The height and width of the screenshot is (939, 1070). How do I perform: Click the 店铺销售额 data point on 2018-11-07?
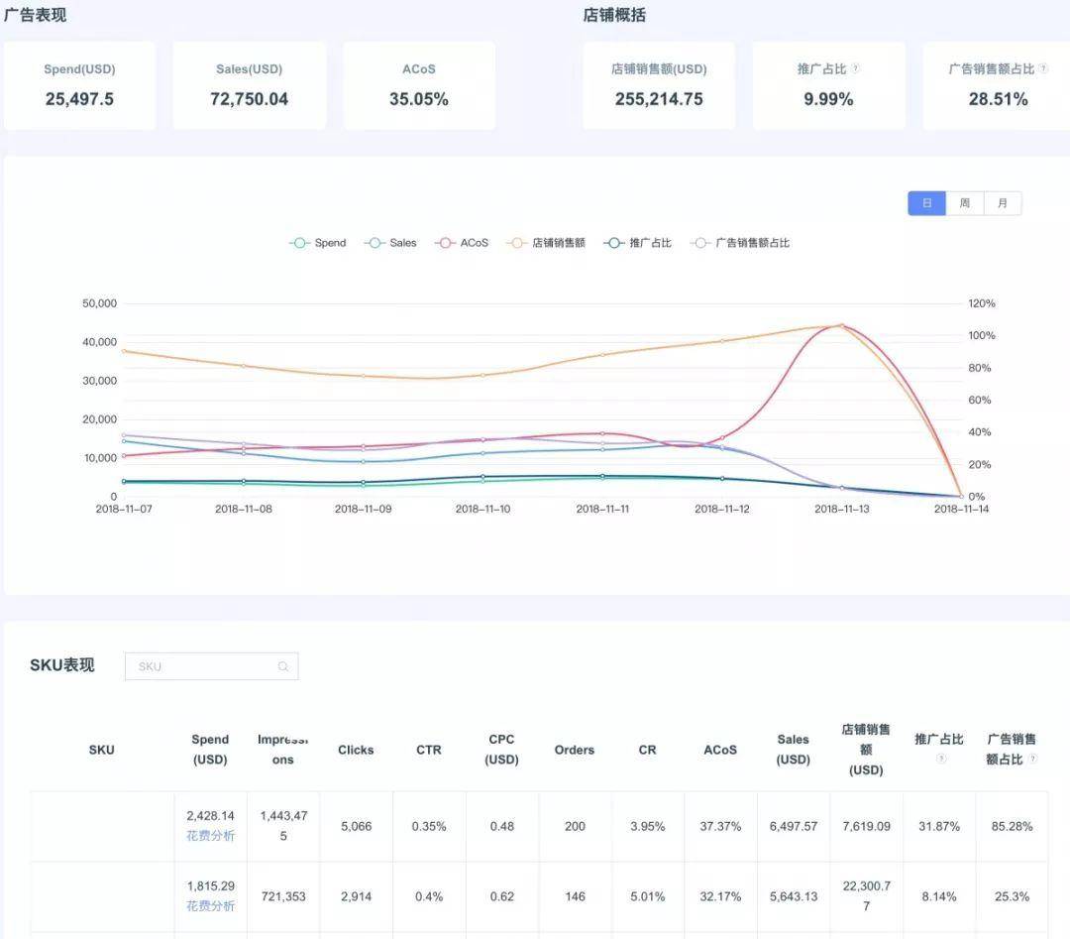(124, 351)
